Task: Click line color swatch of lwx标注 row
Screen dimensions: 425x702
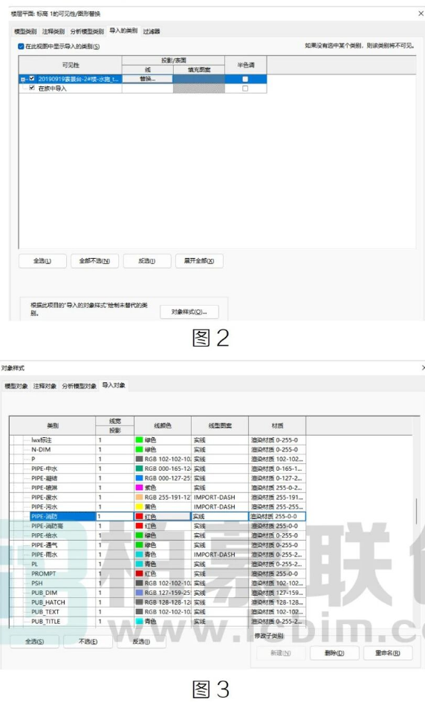Action: pyautogui.click(x=139, y=440)
